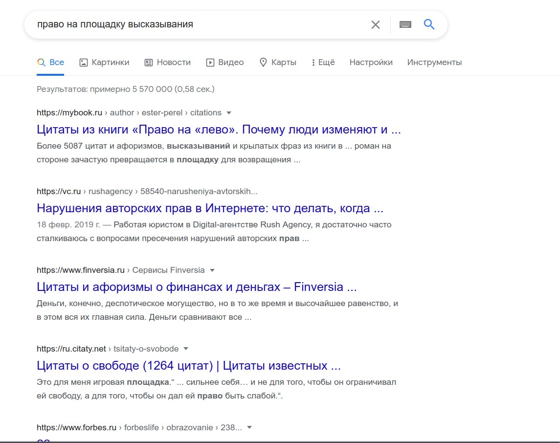The image size is (560, 443).
Task: Expand the dropdown arrow next to the mybook.ru URL
Action: [229, 113]
